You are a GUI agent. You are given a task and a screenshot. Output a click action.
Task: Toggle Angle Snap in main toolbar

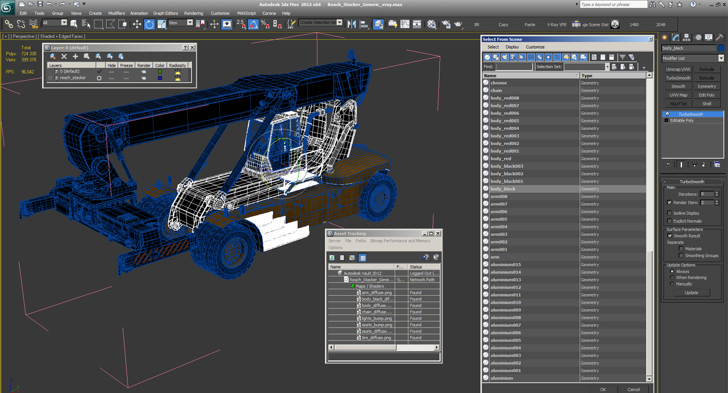tap(253, 24)
